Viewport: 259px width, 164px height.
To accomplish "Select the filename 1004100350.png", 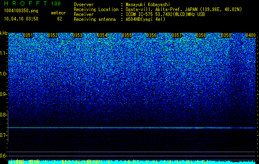I will (x=21, y=11).
